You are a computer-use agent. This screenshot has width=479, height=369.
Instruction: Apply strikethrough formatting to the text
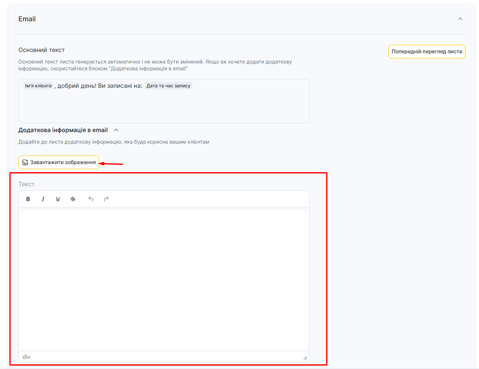[x=73, y=199]
